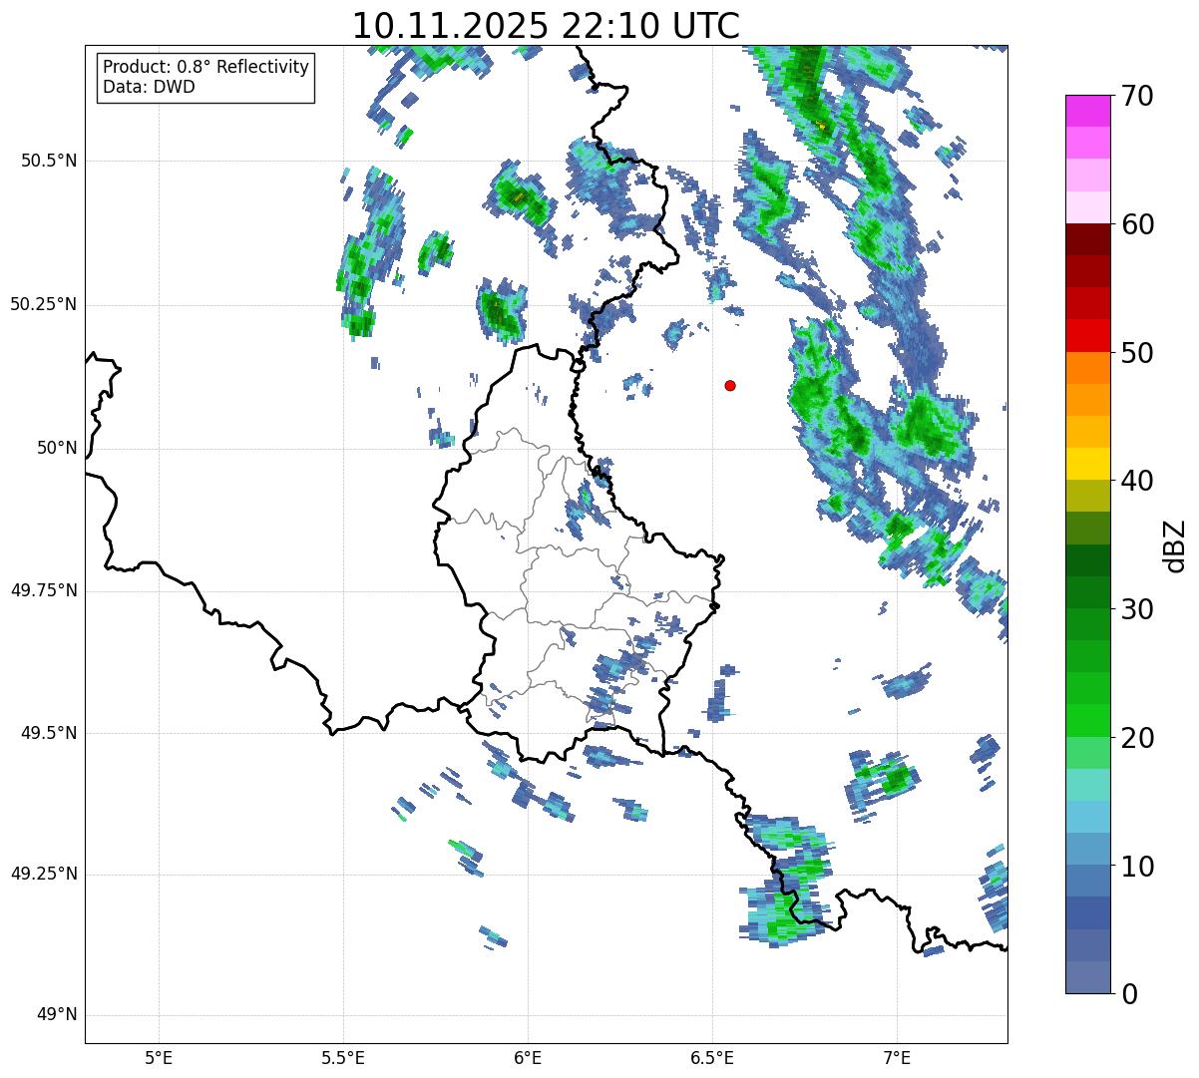Click the title '10.11.2025 22:10 UTC'
Screen dimensions: 1199x1078
point(546,26)
